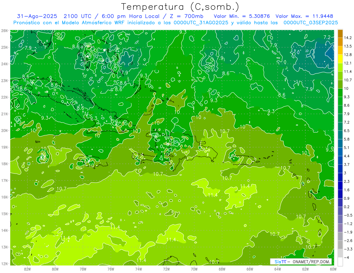
Task: Click the 74W longitude axis label
Action: click(x=139, y=269)
